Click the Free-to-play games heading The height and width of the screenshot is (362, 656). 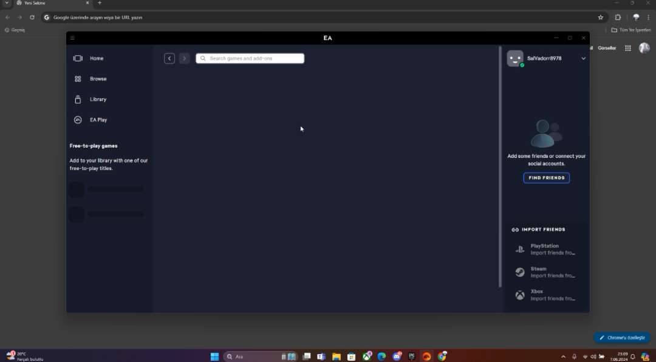pyautogui.click(x=94, y=146)
